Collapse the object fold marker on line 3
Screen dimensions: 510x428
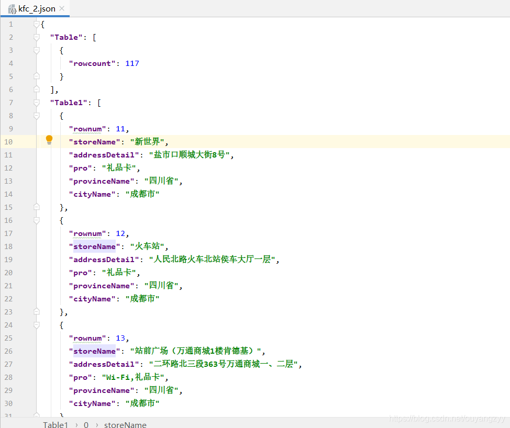37,50
